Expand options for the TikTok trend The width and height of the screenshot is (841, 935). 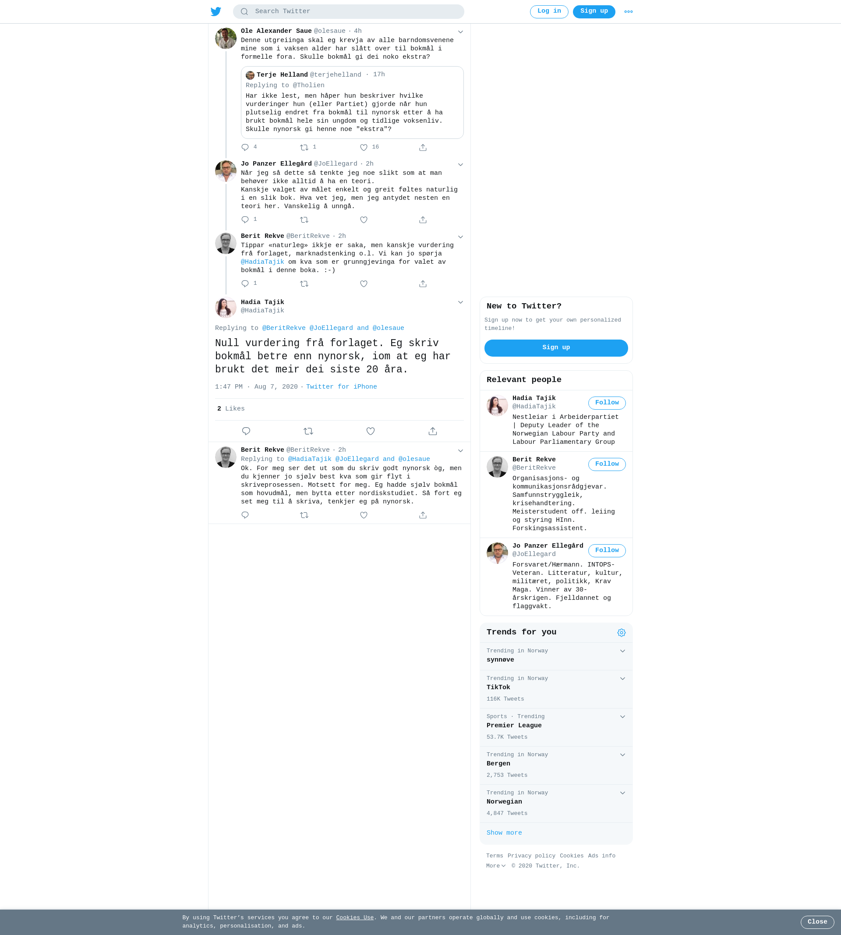pyautogui.click(x=622, y=679)
